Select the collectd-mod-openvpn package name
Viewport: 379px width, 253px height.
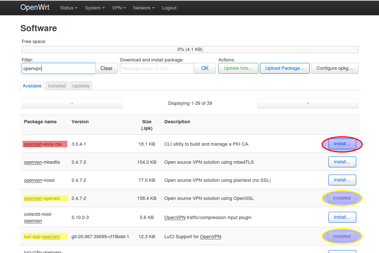pos(38,218)
